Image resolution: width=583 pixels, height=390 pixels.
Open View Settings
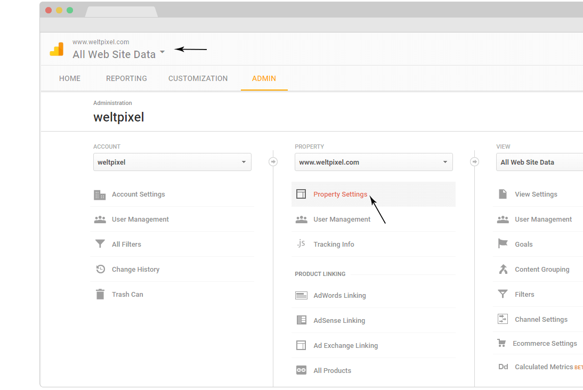coord(536,194)
